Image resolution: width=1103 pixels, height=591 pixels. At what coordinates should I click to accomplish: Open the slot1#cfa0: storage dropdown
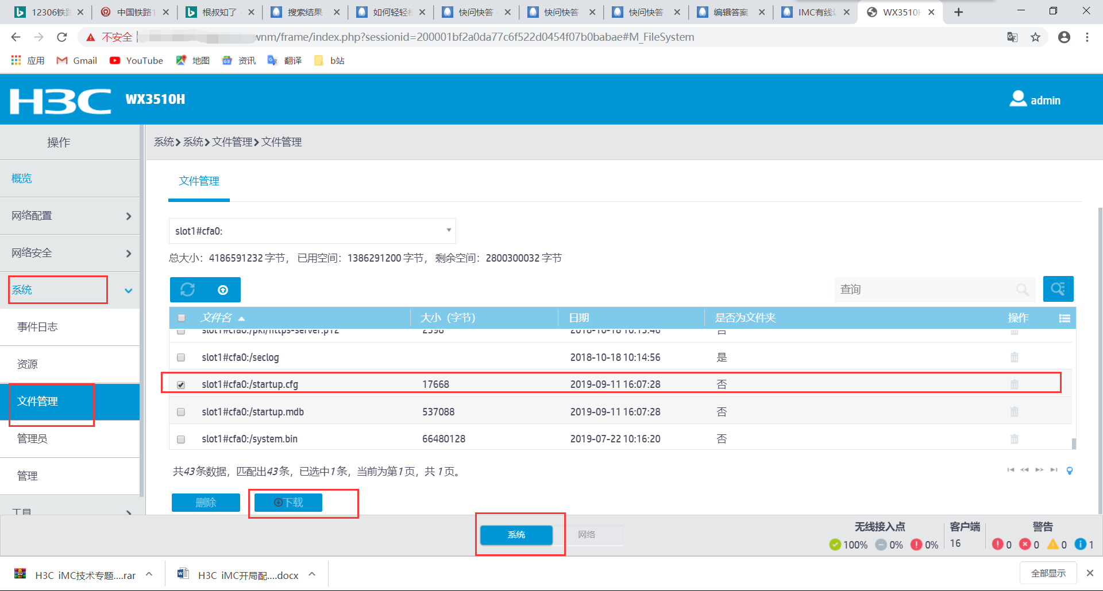312,231
